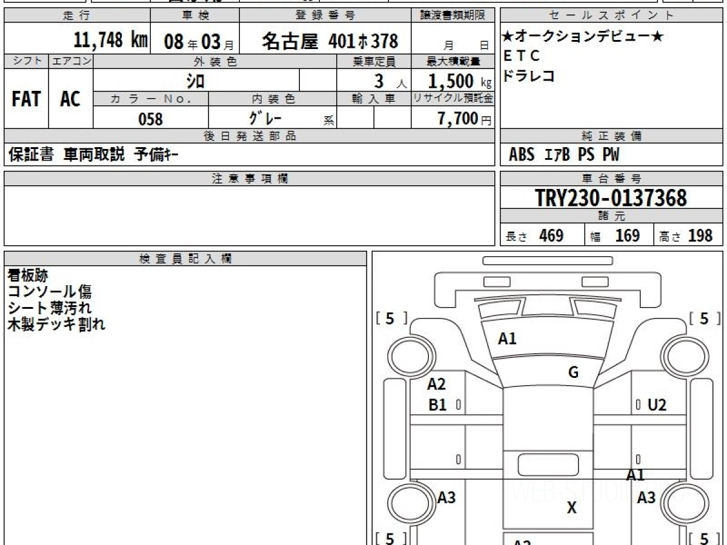727x545 pixels.
Task: Click the 純正装備 header
Action: point(612,136)
